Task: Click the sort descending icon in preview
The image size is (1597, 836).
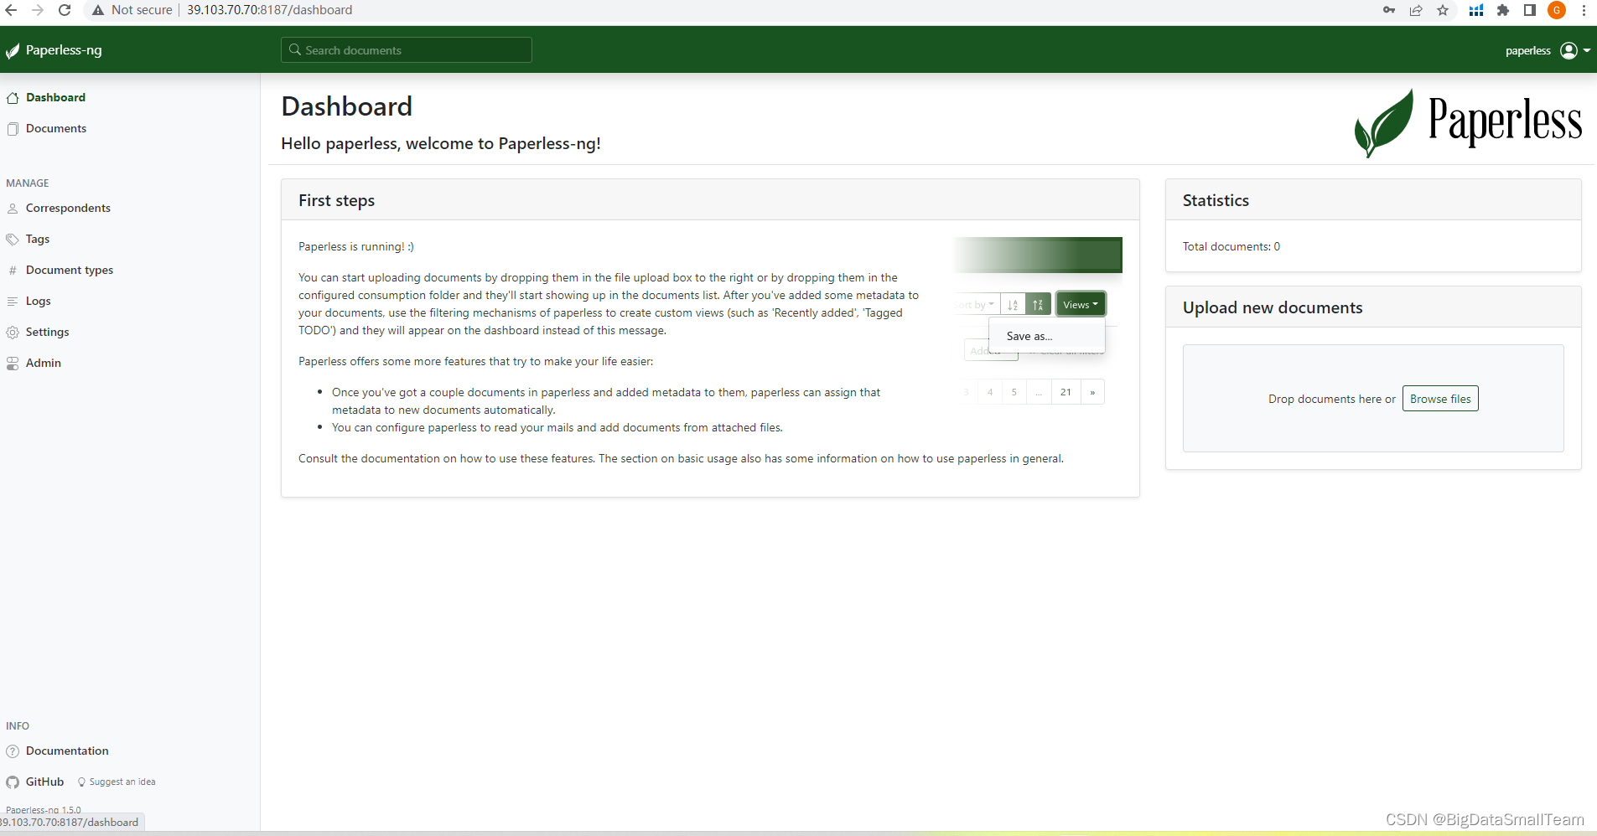Action: coord(1038,305)
